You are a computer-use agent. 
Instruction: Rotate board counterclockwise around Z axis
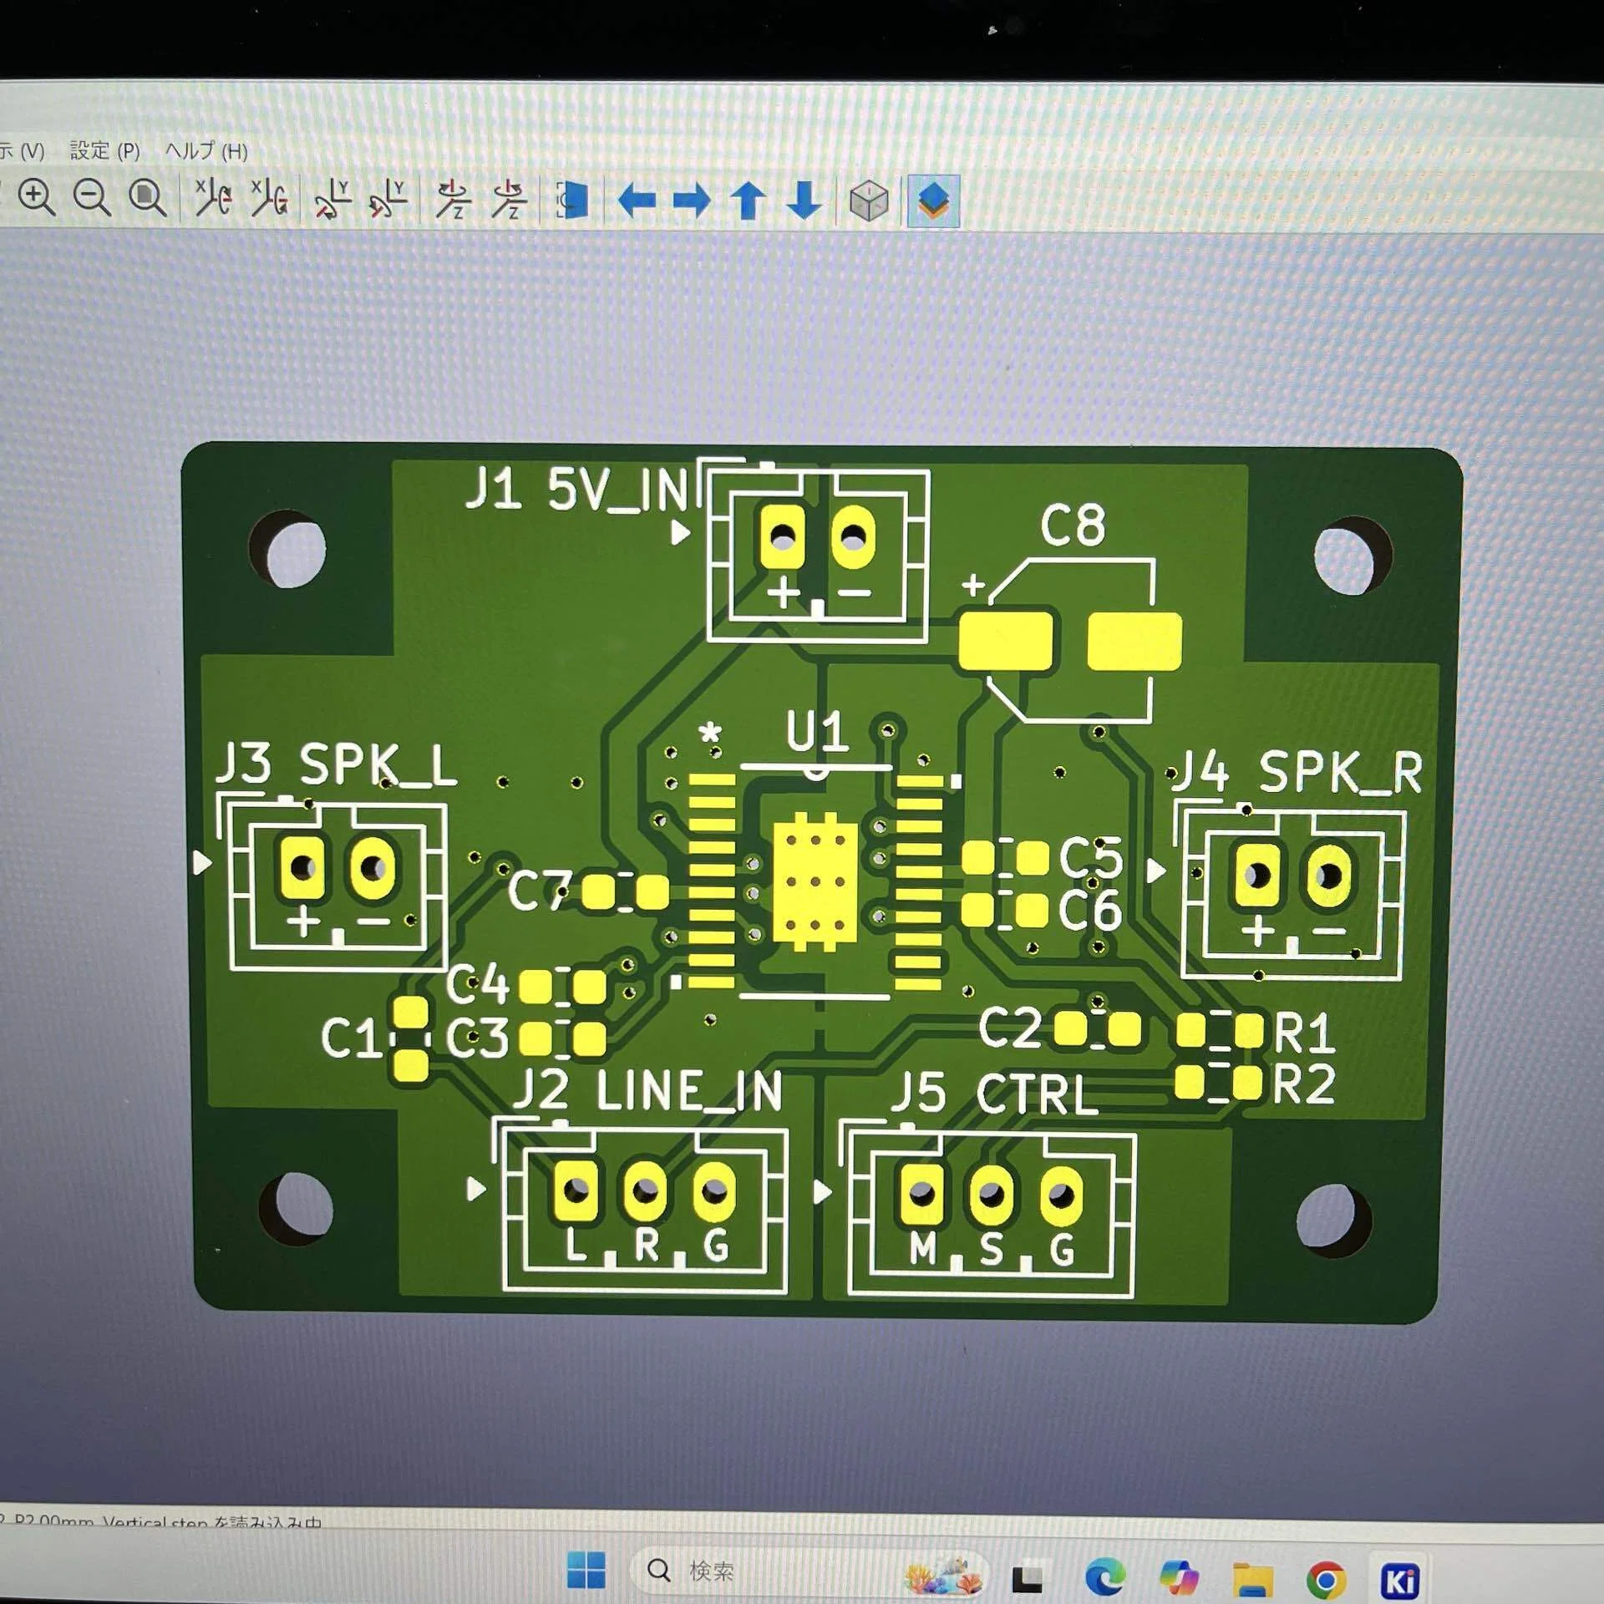509,200
